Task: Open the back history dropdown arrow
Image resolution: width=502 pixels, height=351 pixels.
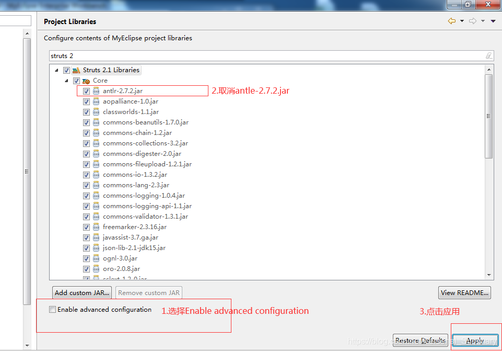Action: pos(462,21)
